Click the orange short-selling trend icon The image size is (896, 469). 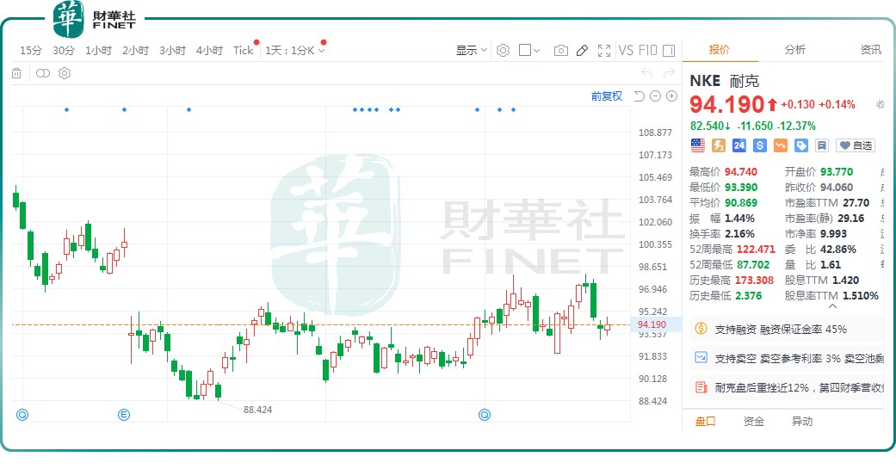coord(781,145)
